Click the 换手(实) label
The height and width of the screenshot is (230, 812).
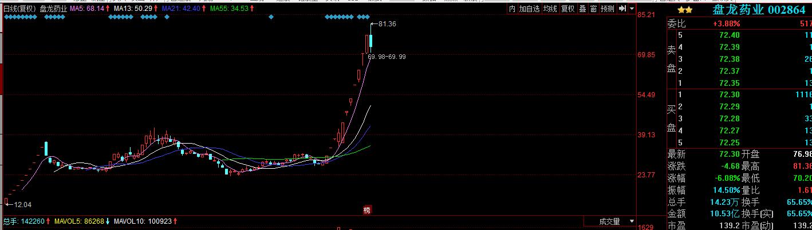point(759,214)
